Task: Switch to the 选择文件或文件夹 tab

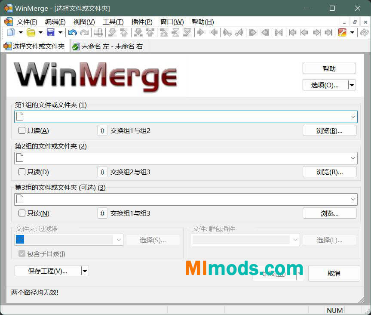Action: (35, 46)
